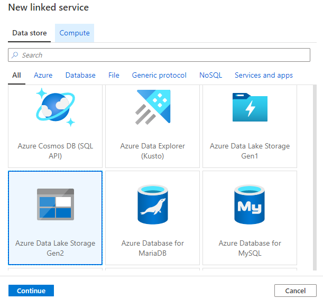Choose the Azure Data Explorer Kusto icon
This screenshot has height=299, width=323.
pos(153,108)
